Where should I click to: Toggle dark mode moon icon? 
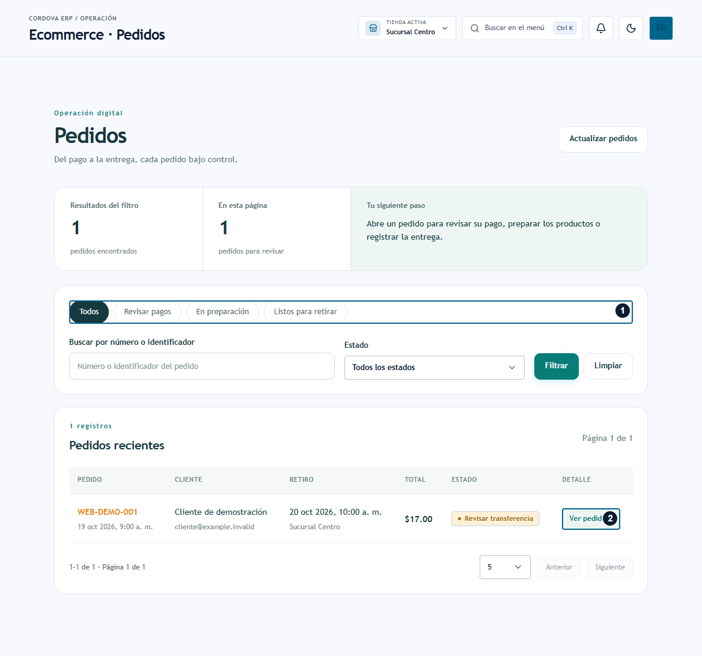[631, 28]
